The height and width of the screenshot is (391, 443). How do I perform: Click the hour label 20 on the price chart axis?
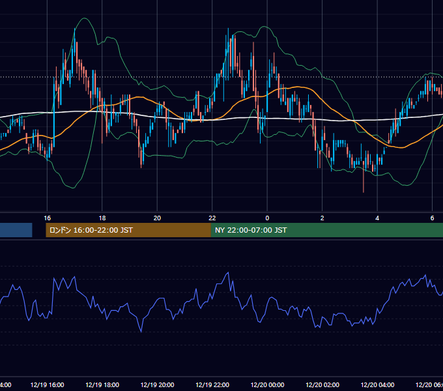point(157,218)
